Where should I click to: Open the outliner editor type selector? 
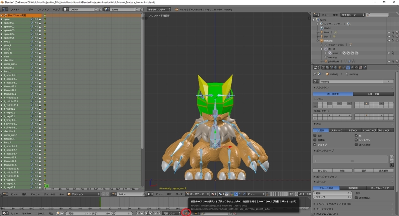click(x=317, y=15)
